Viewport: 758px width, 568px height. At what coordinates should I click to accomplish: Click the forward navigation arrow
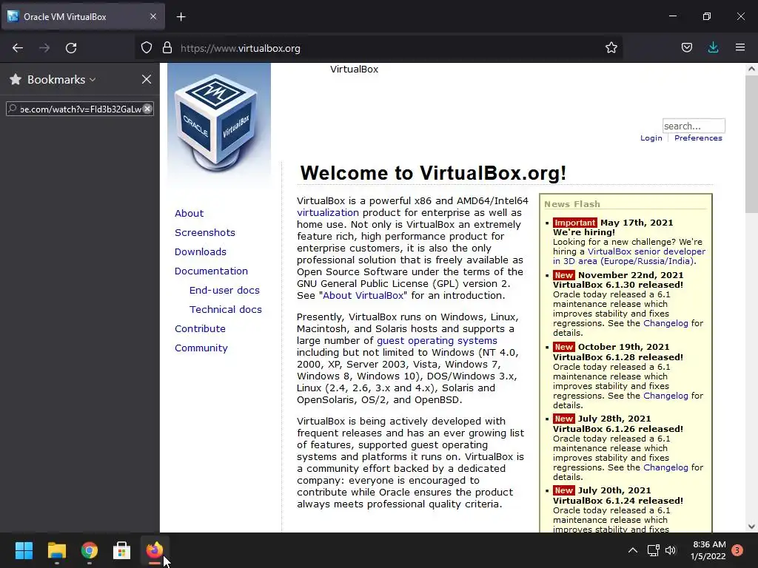(x=44, y=48)
